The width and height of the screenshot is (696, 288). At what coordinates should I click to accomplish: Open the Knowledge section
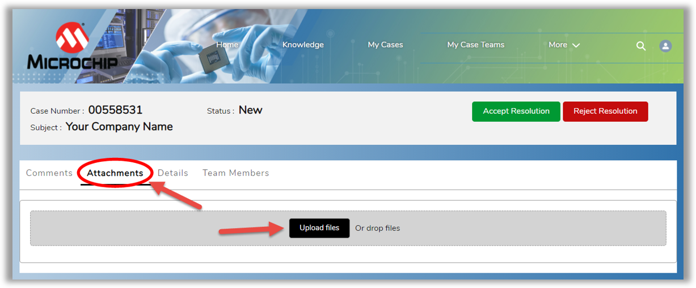point(303,45)
